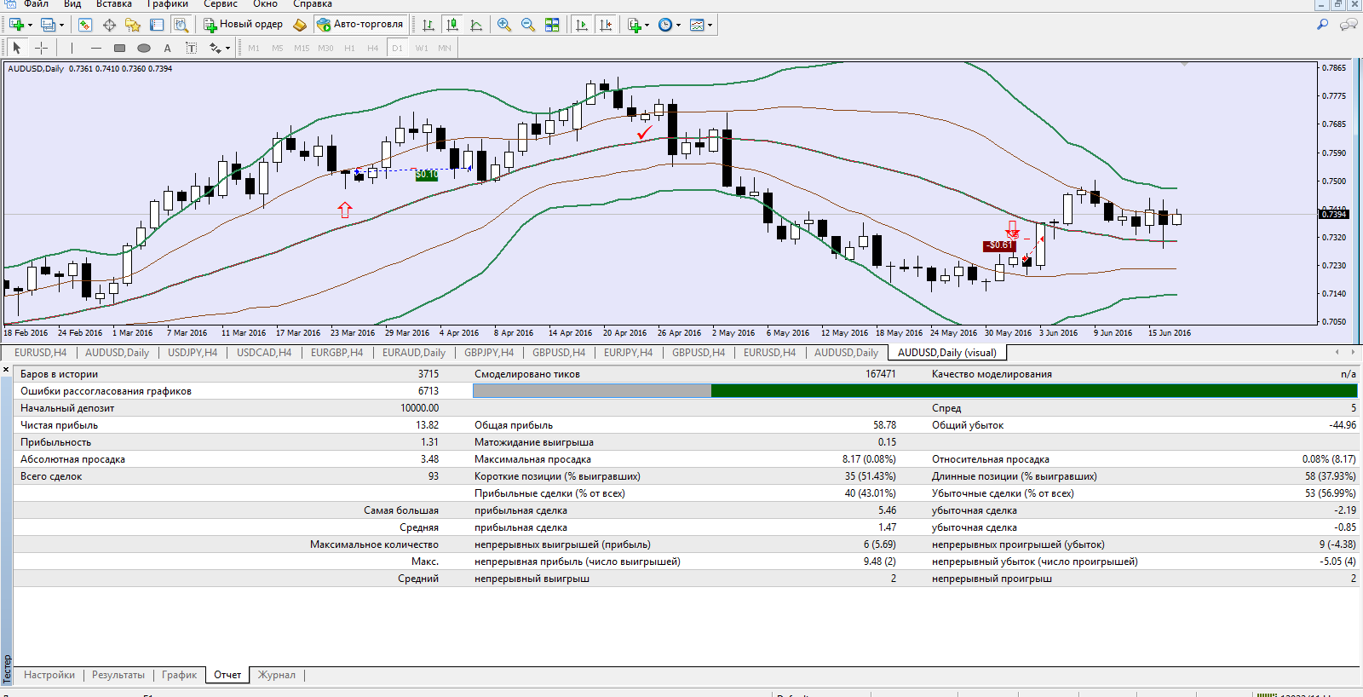Switch to the USDJPY,H4 chart tab
This screenshot has width=1363, height=697.
[193, 352]
